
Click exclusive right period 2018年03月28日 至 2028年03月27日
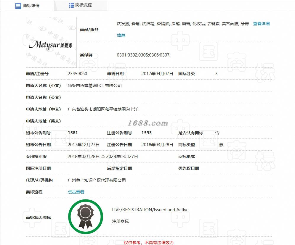pyautogui.click(x=103, y=157)
